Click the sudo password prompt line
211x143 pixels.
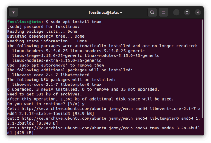pos(43,27)
